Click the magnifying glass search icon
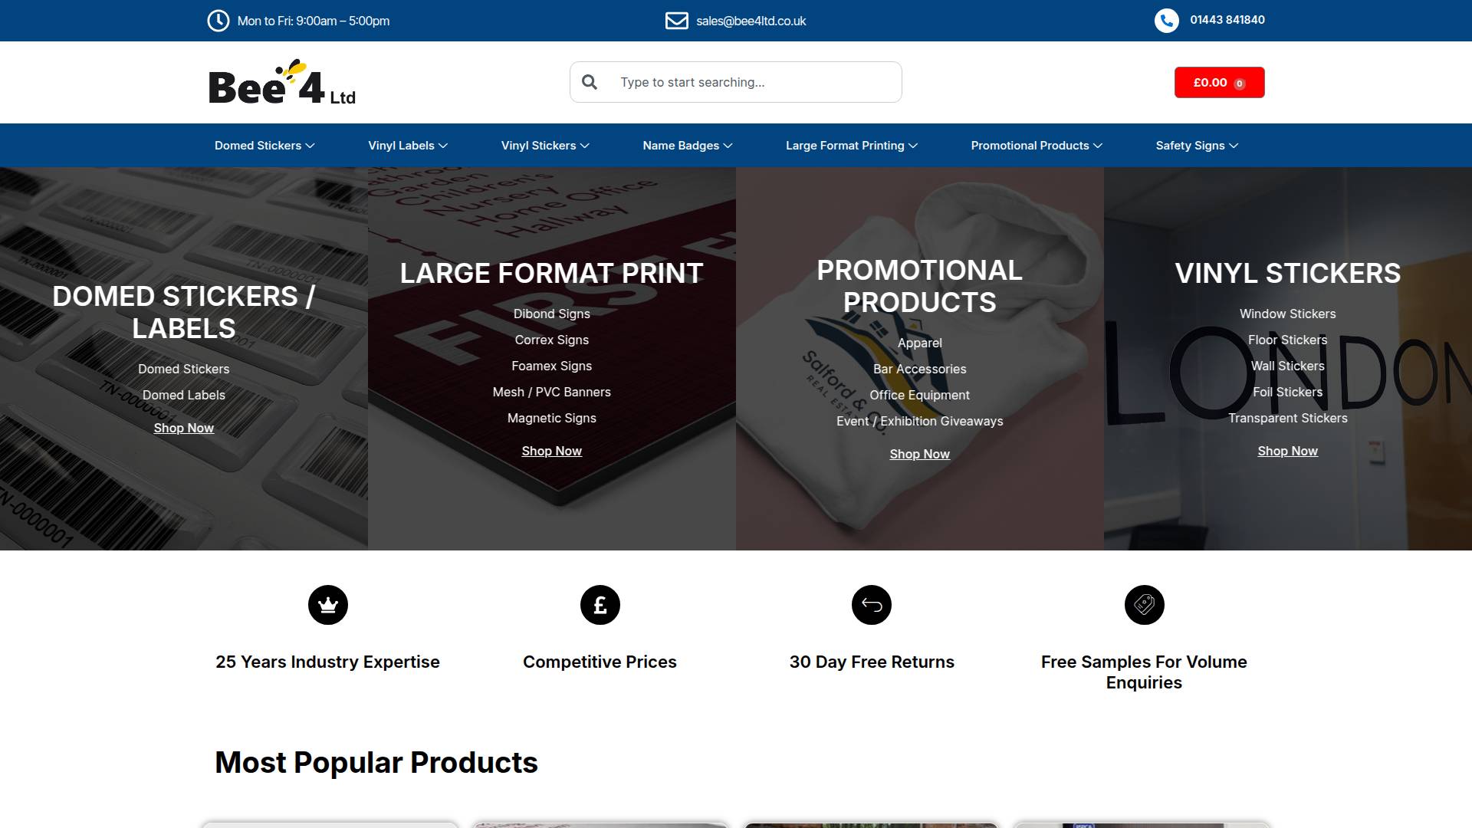Viewport: 1472px width, 828px height. [589, 82]
